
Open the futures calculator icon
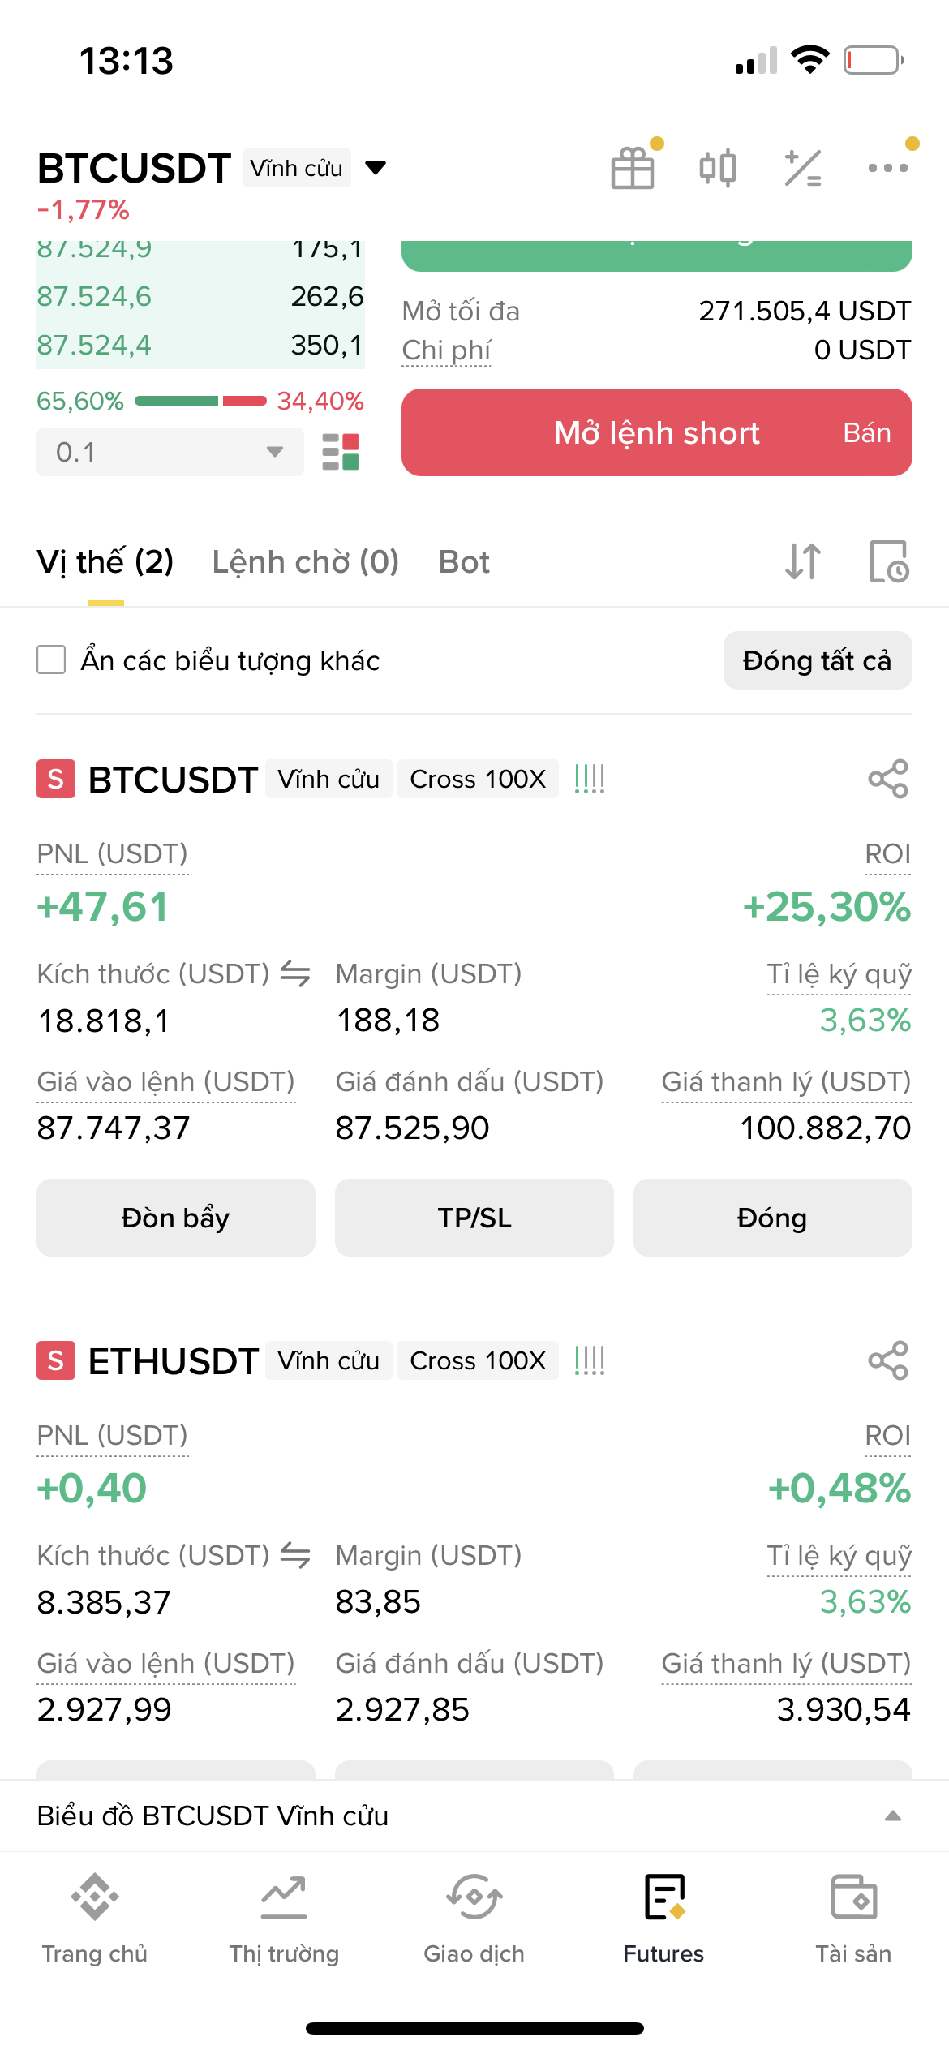803,168
